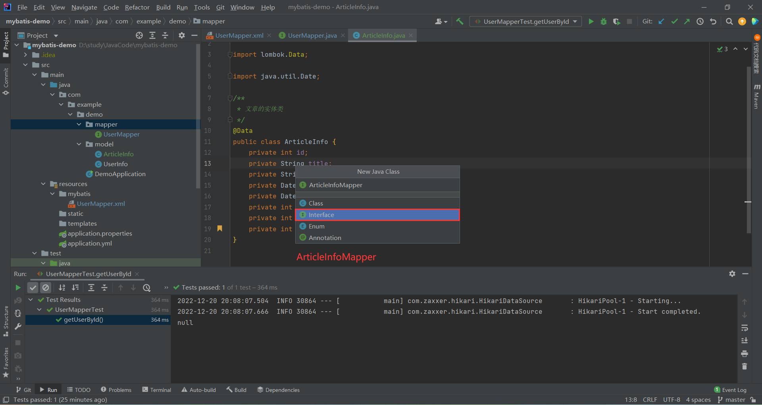
Task: Select Enum in New Java Class popup
Action: (377, 226)
